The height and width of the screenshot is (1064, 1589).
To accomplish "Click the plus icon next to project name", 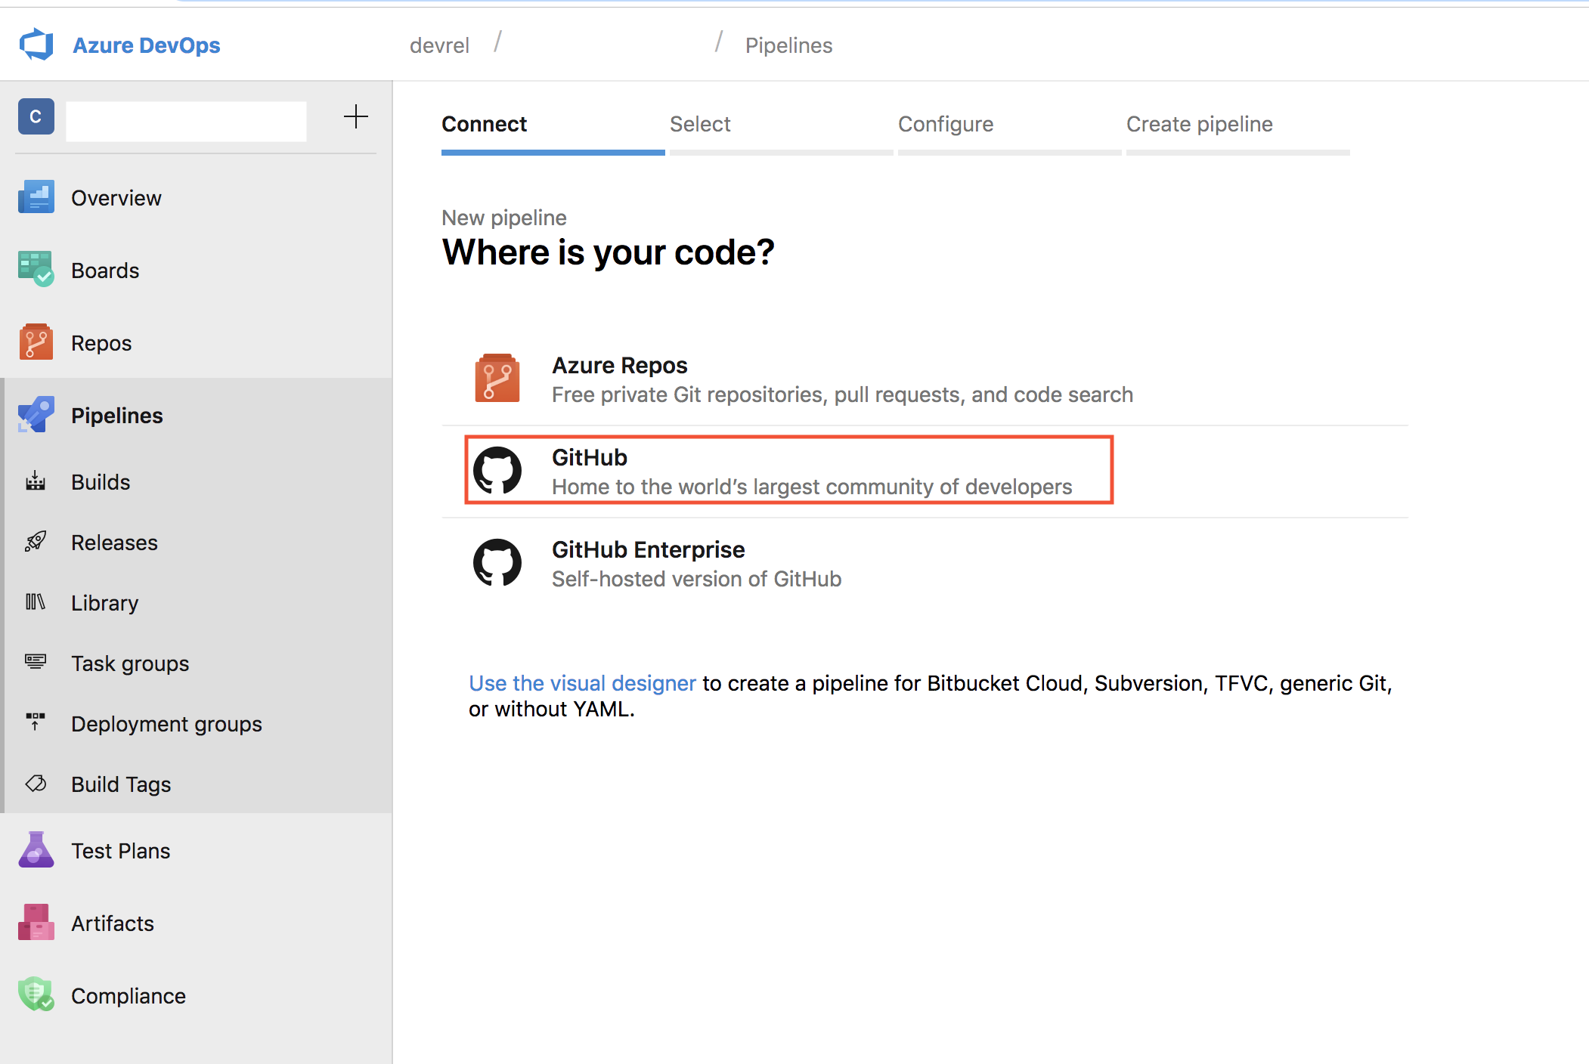I will 355,116.
